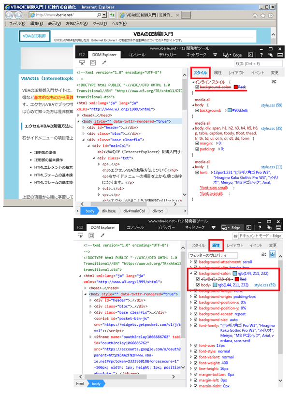
Task: Collapse body node in upper DOM tree
Action: tap(78, 121)
